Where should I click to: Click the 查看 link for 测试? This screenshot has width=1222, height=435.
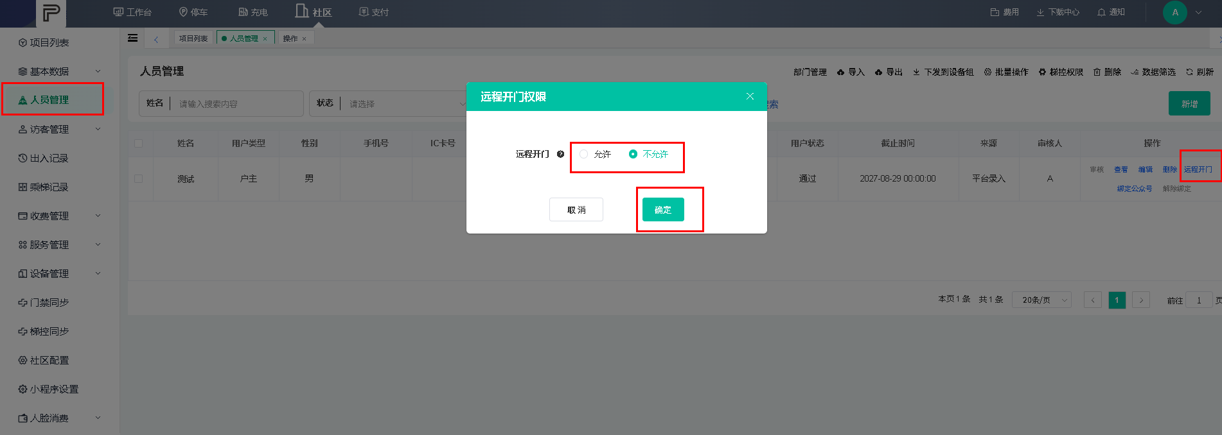pyautogui.click(x=1121, y=169)
